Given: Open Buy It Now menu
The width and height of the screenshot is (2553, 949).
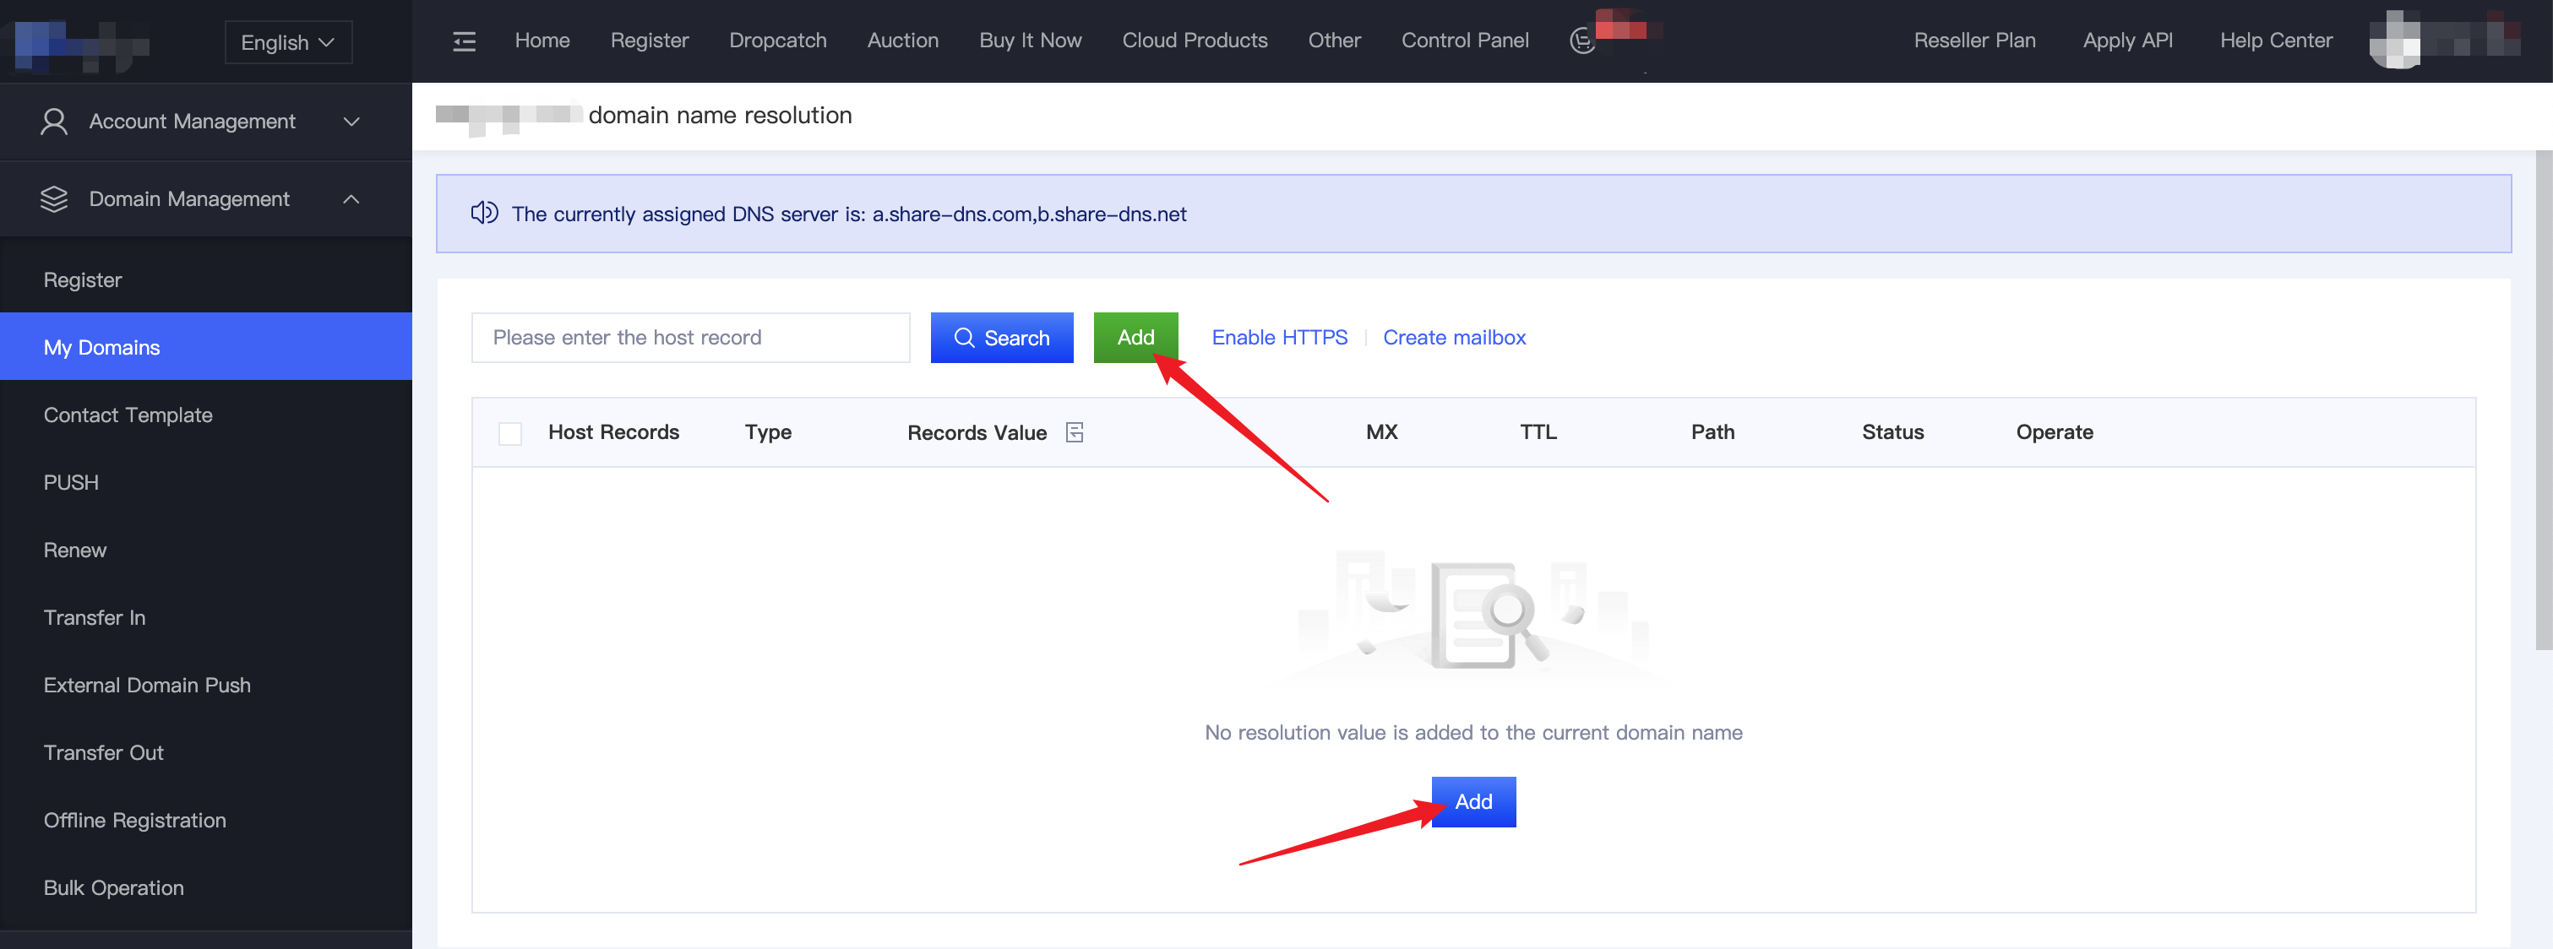Looking at the screenshot, I should tap(1031, 41).
